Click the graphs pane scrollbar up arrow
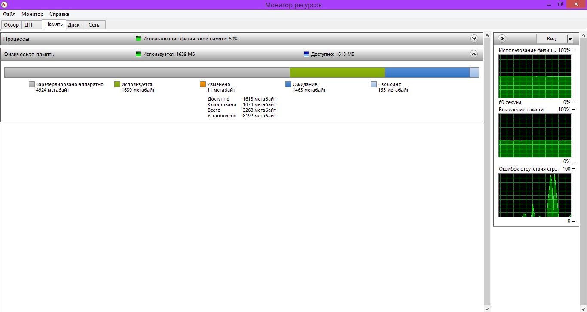587x312 pixels. [583, 35]
